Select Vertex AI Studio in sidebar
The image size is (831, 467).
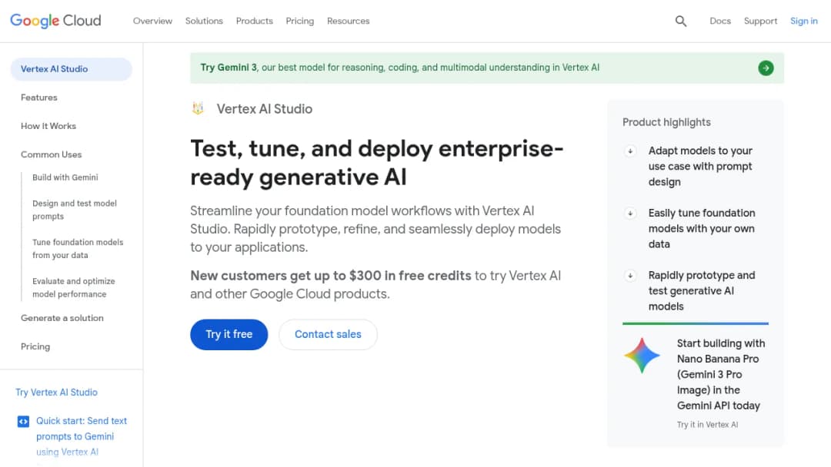71,69
